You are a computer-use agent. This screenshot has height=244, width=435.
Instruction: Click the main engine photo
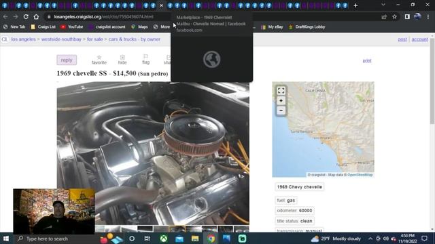(x=153, y=153)
